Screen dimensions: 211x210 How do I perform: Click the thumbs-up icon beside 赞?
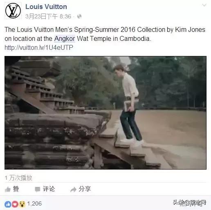(x=8, y=189)
